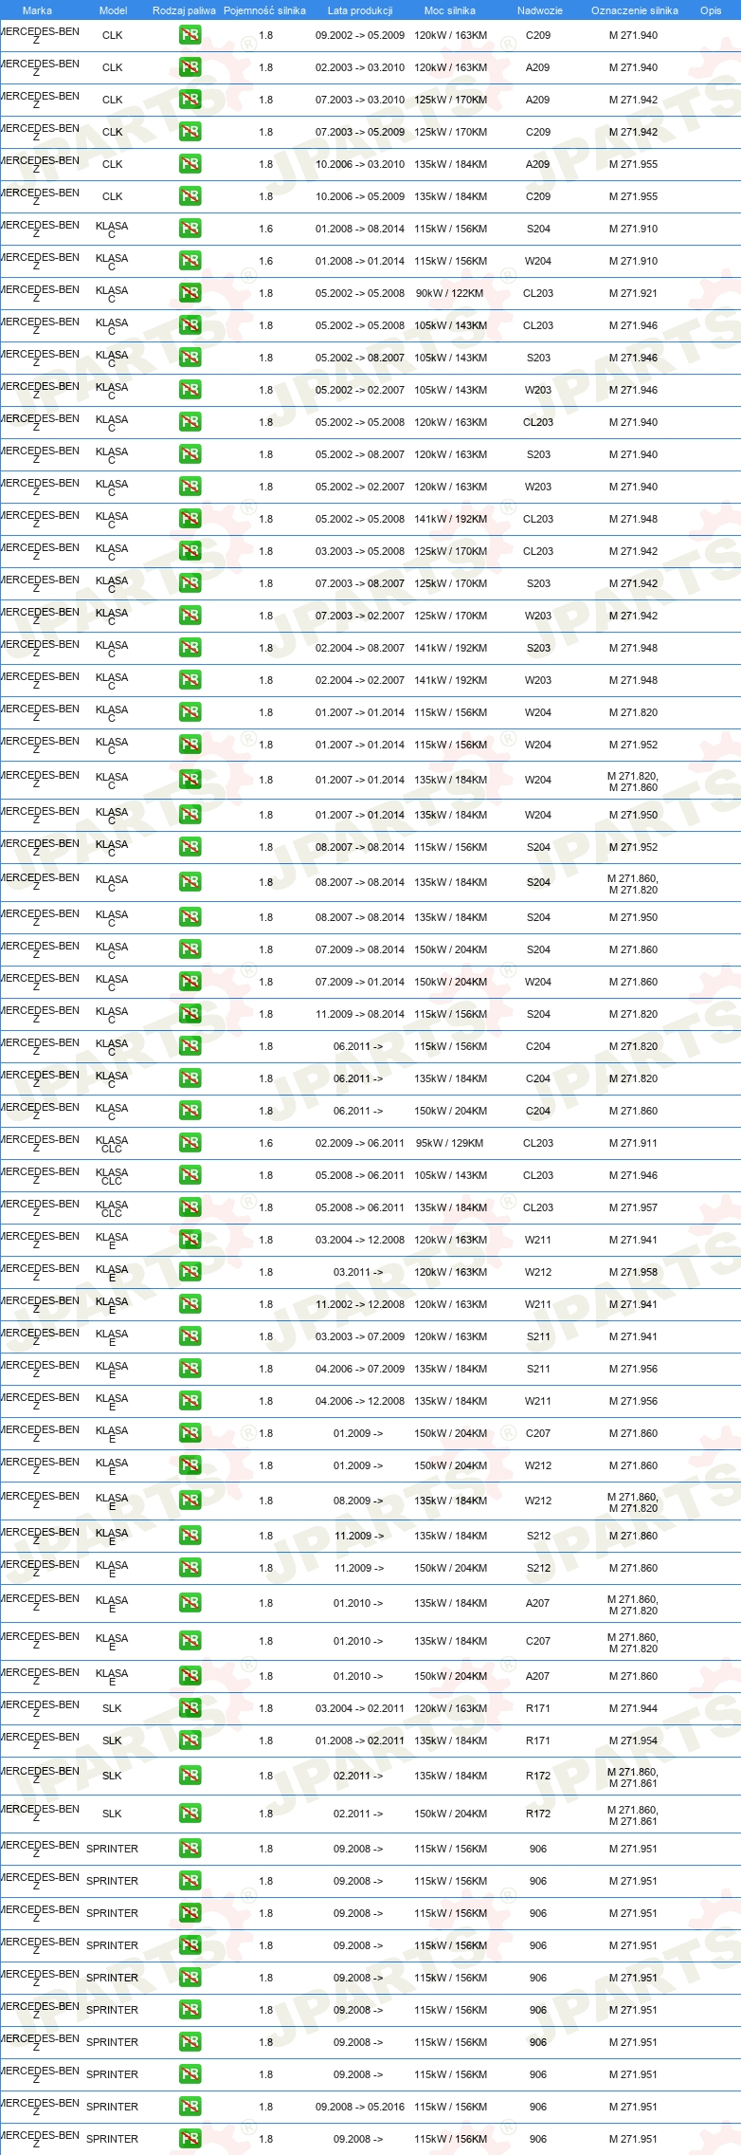Image resolution: width=741 pixels, height=2155 pixels.
Task: Click body code CL203 in the M 271.921 row
Action: [x=538, y=293]
